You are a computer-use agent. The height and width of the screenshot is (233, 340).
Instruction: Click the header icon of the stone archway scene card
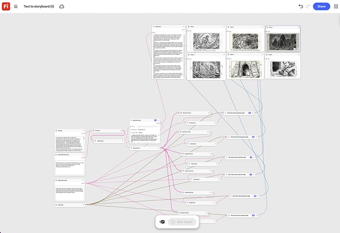coord(228,55)
